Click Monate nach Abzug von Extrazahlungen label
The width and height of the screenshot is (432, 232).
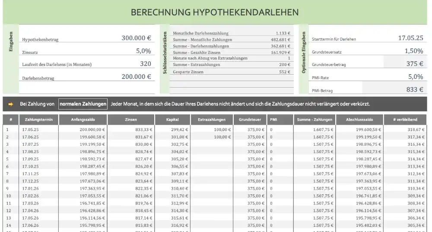click(210, 58)
